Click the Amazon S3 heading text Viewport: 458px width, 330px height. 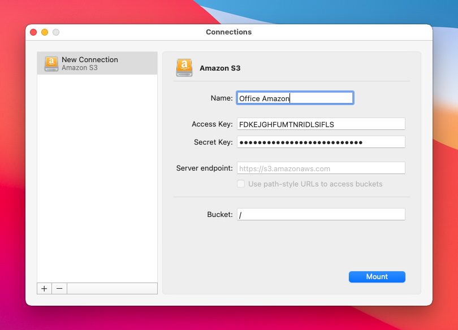(220, 68)
